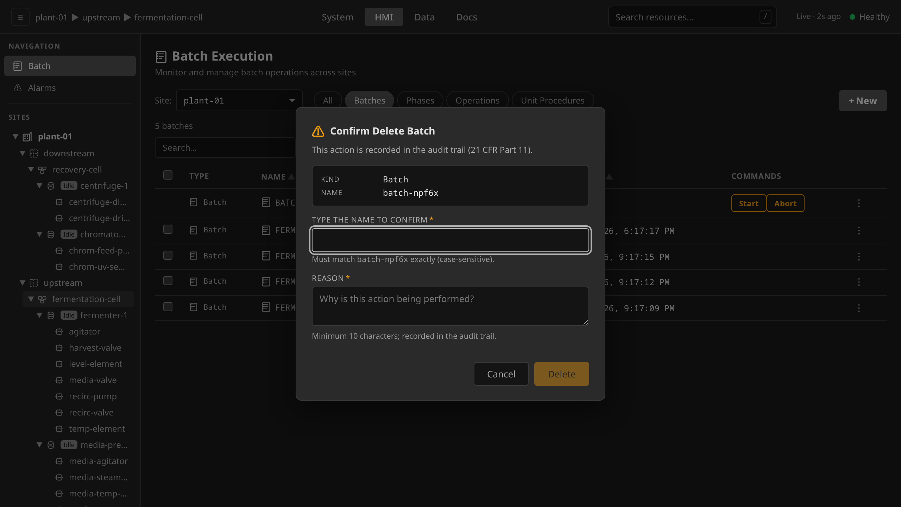Click the Batch navigation icon in sidebar

pos(18,66)
